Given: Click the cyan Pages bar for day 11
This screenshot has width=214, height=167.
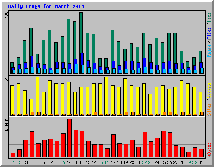Looking at the screenshot, I should 76,69.
